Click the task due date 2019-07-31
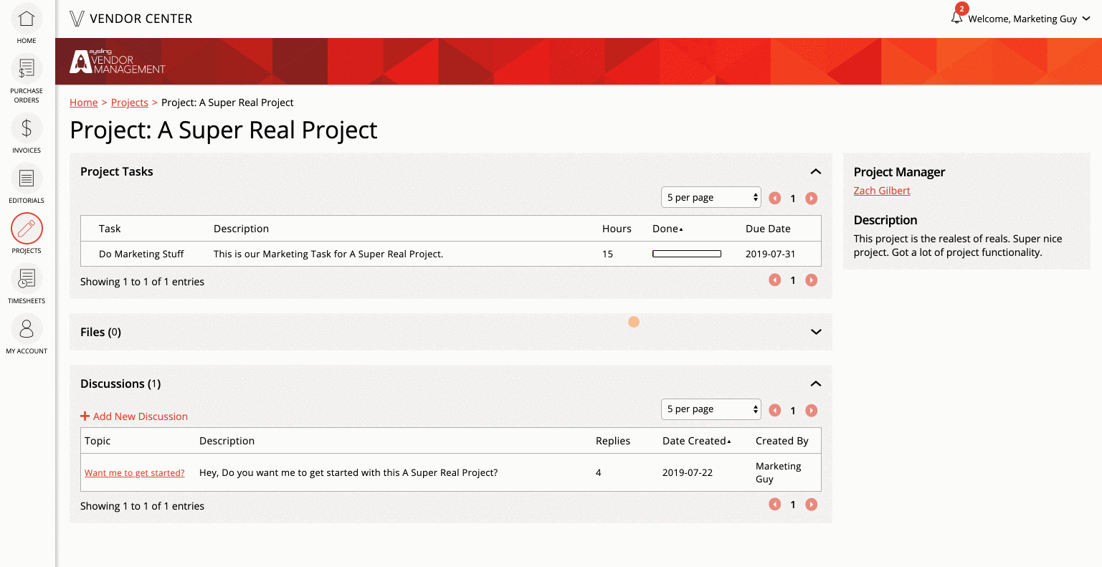This screenshot has height=567, width=1102. click(771, 254)
